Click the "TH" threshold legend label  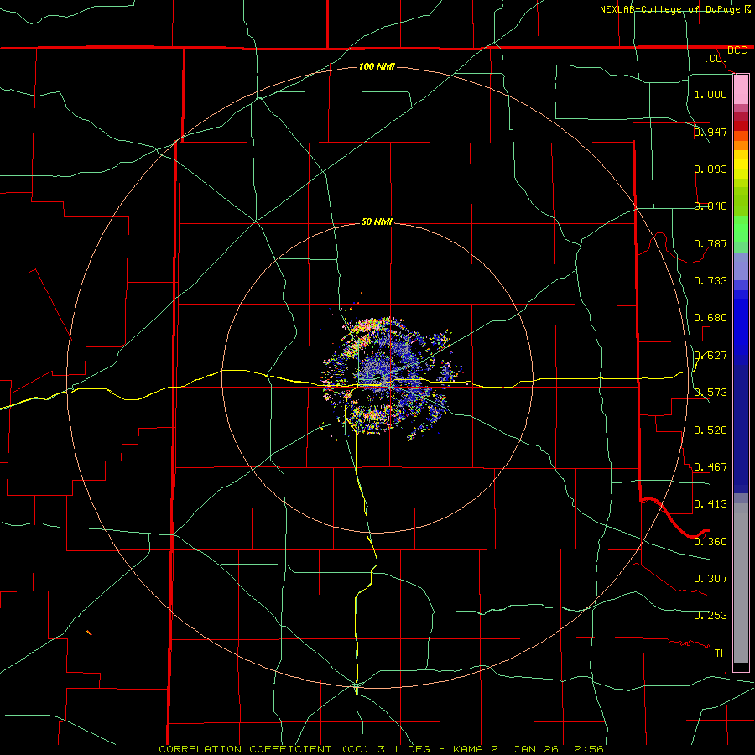721,653
